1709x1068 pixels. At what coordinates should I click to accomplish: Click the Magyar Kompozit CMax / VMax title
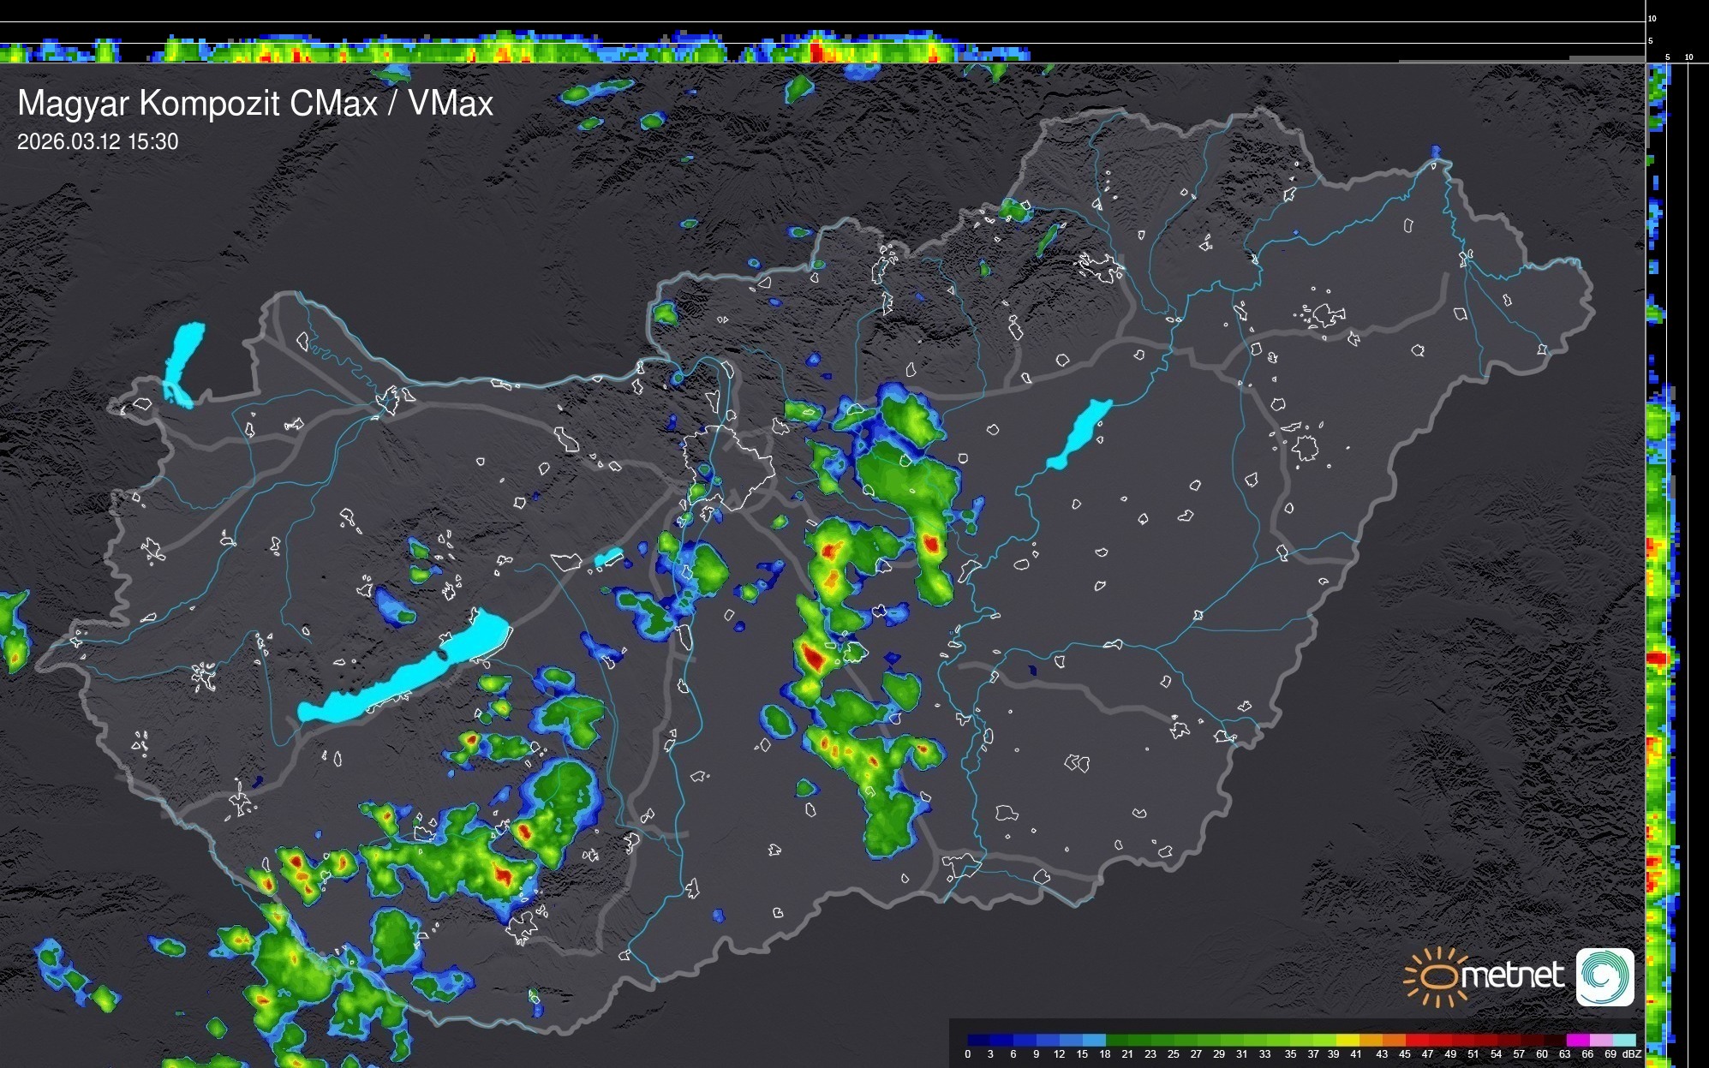255,104
